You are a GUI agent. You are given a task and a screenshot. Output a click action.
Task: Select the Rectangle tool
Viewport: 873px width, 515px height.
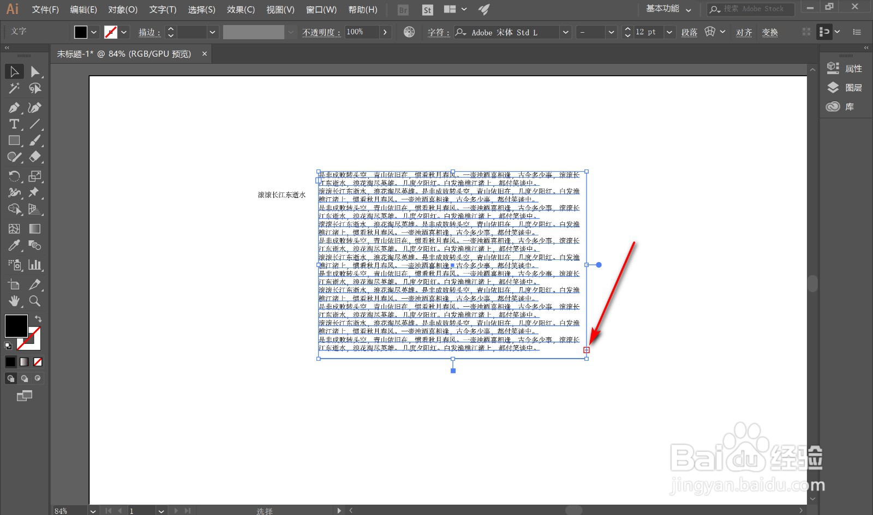[14, 141]
